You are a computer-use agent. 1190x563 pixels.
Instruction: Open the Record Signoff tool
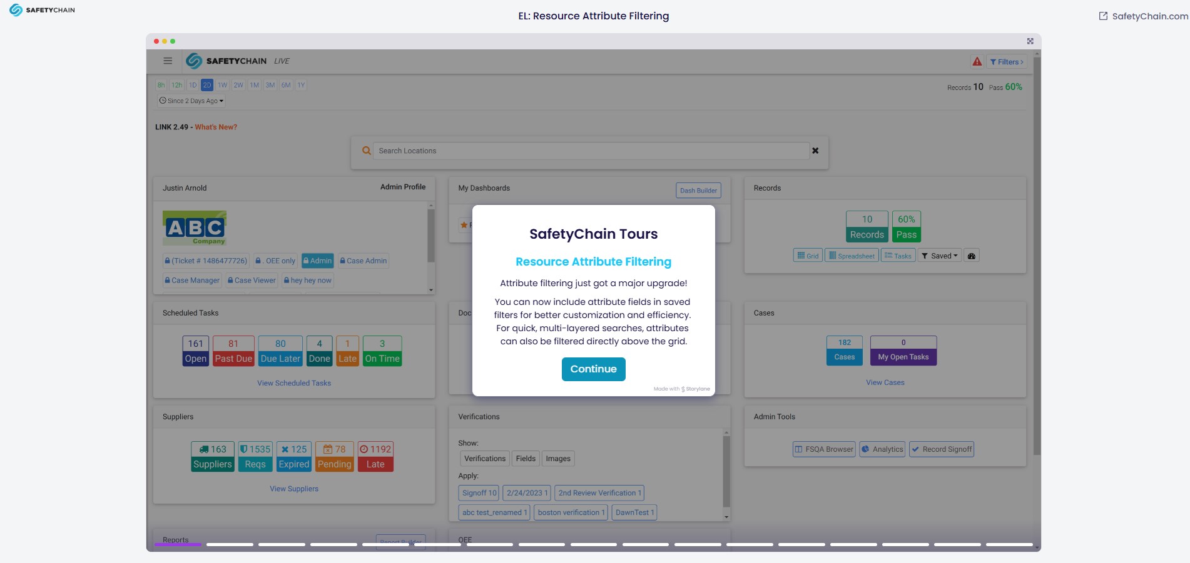pos(942,449)
